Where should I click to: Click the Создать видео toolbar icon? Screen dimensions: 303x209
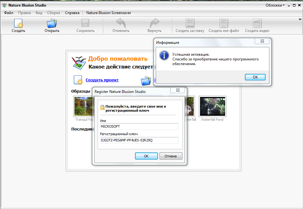pos(257,23)
